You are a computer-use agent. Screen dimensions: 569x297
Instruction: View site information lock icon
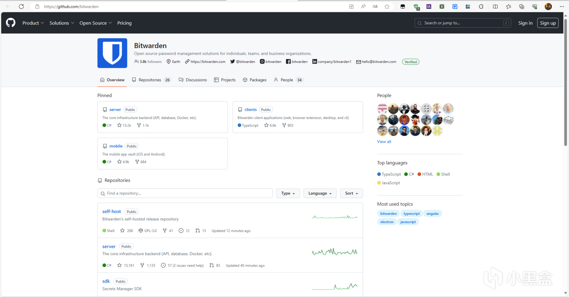point(38,7)
